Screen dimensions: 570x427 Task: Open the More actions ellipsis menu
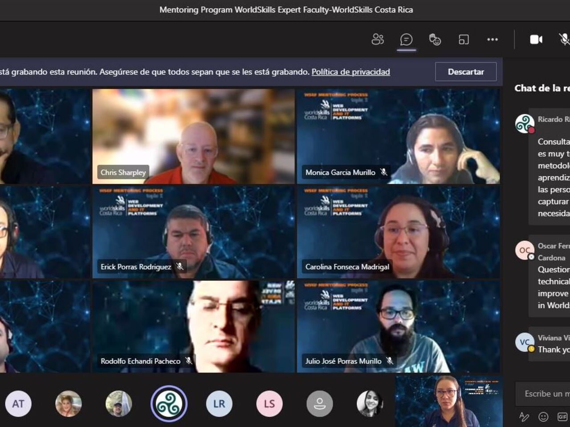[x=493, y=40]
